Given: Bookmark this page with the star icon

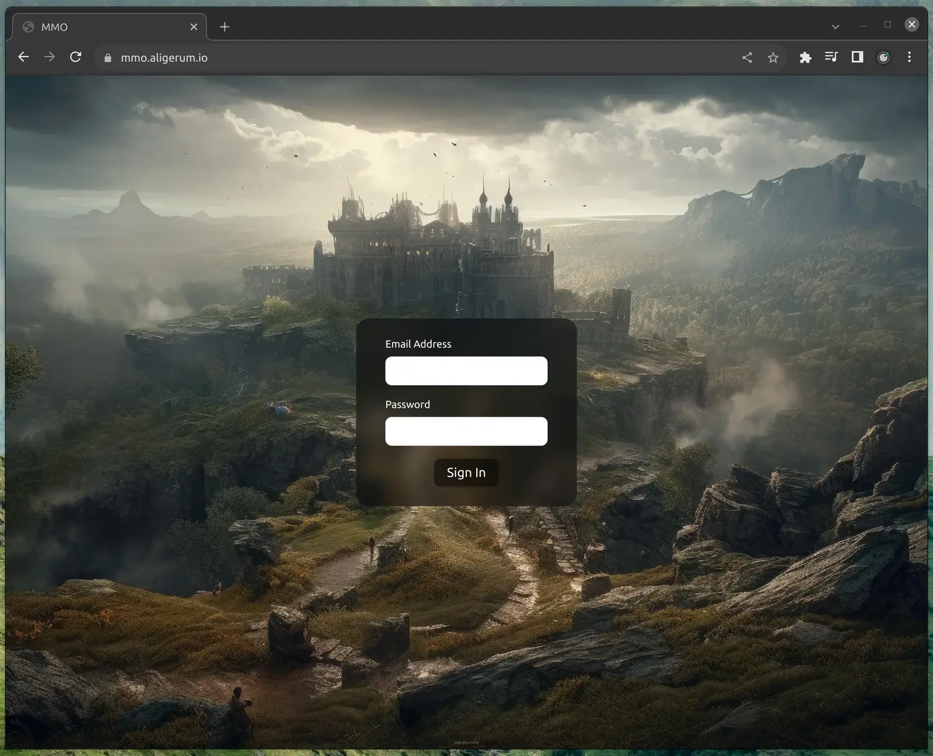Looking at the screenshot, I should tap(773, 58).
